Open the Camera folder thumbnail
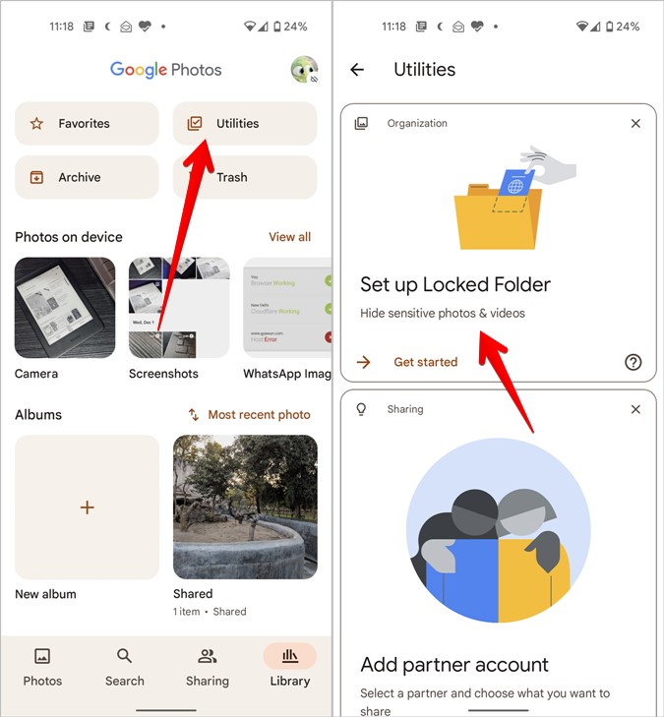664x717 pixels. pos(65,308)
